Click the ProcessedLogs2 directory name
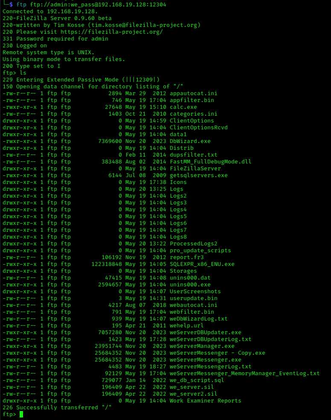 (x=194, y=244)
